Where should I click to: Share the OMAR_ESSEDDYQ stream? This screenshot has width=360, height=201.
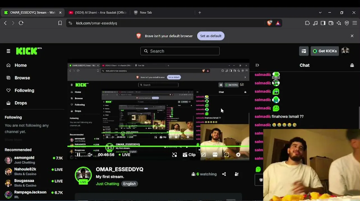pos(224,174)
